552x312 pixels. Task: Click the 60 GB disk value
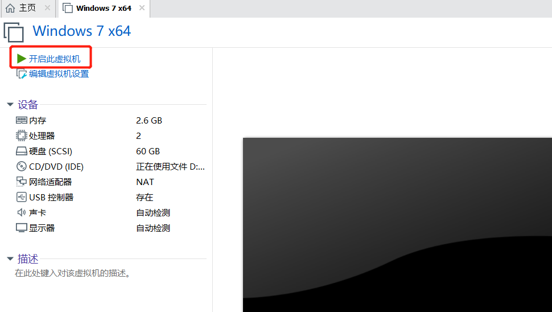tap(148, 151)
